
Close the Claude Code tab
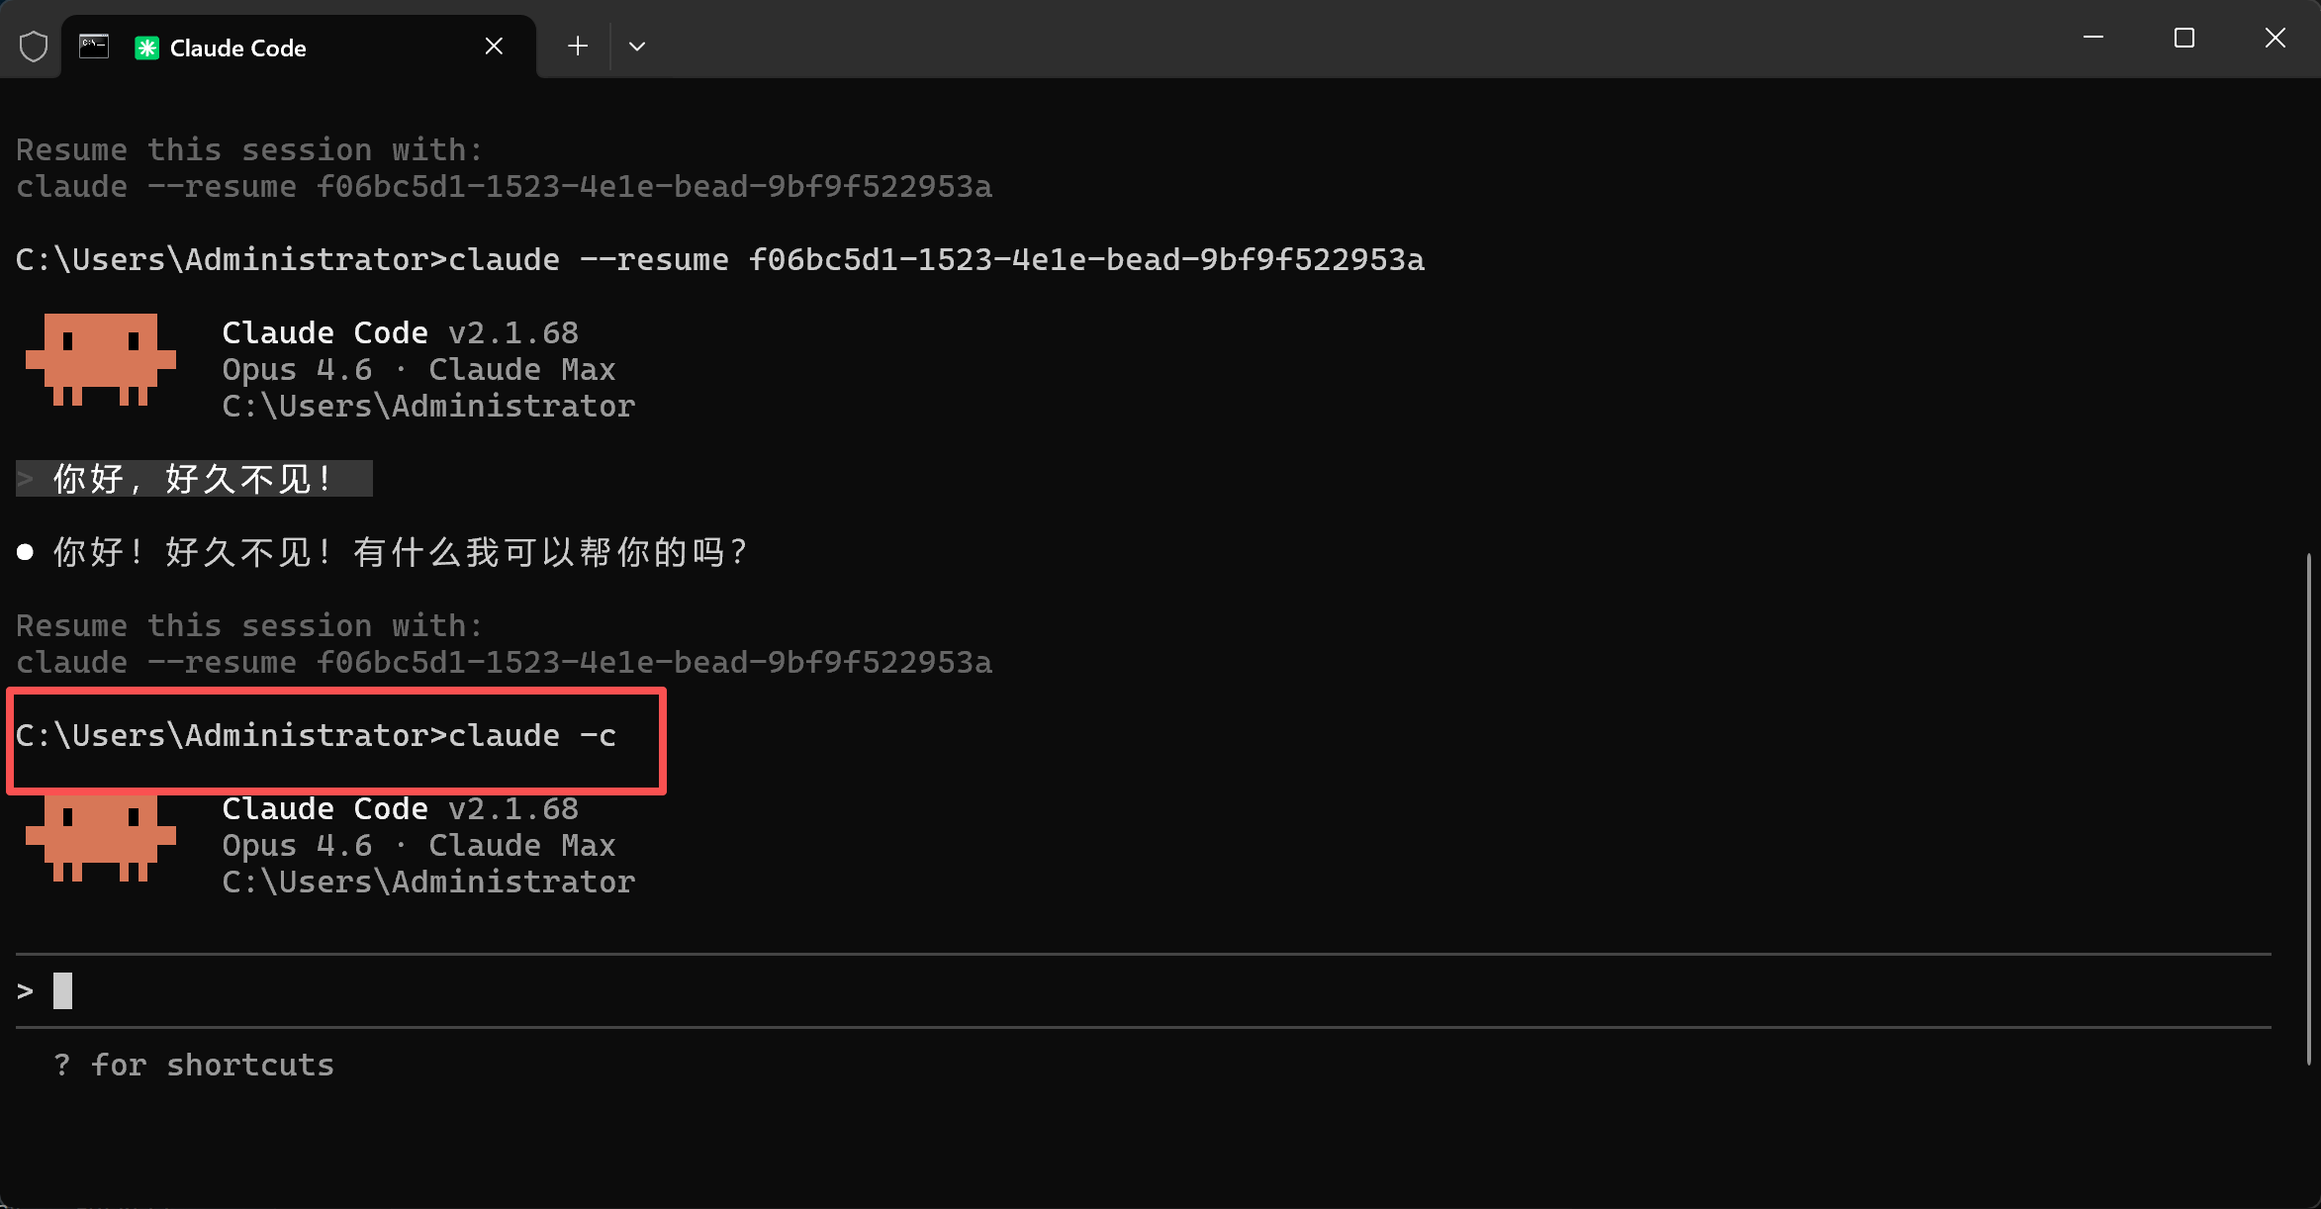[x=494, y=46]
